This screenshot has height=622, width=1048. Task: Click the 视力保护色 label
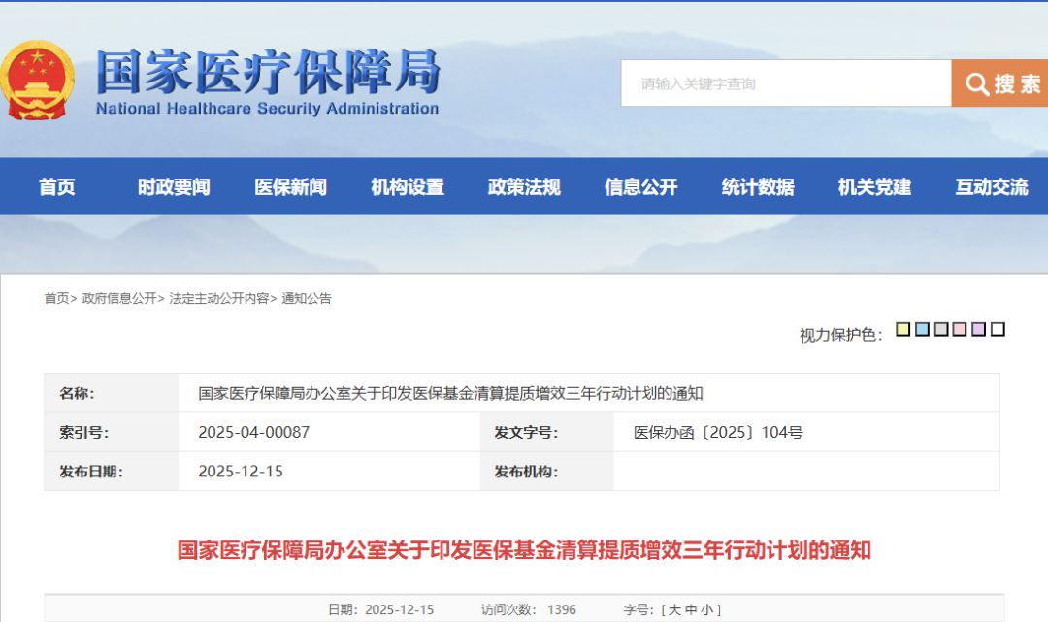point(840,335)
